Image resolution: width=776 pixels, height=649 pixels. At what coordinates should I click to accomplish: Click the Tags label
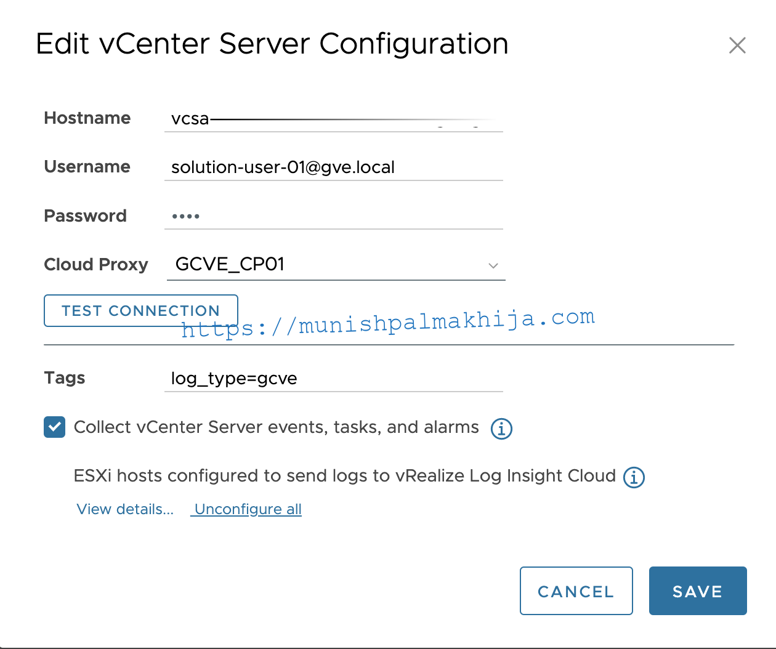65,377
